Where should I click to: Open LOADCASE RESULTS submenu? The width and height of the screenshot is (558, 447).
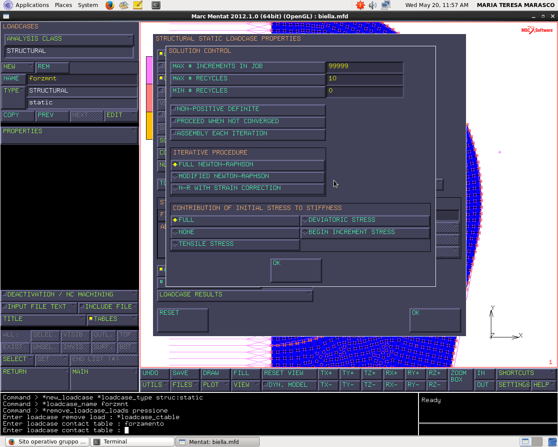(235, 295)
